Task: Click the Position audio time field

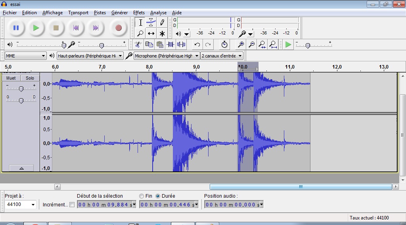Action: [234, 204]
